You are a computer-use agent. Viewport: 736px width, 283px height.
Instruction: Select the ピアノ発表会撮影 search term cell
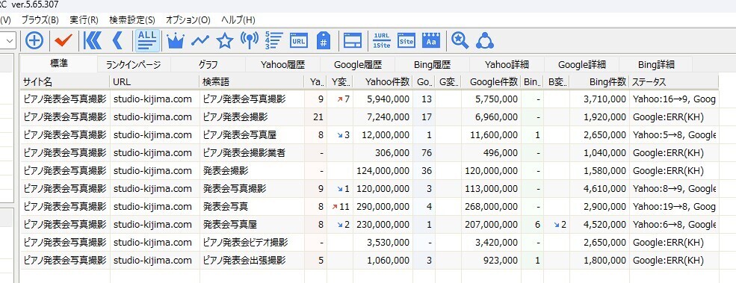click(252, 117)
